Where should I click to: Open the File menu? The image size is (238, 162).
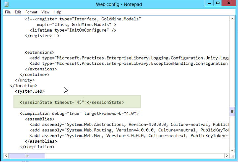tap(8, 12)
